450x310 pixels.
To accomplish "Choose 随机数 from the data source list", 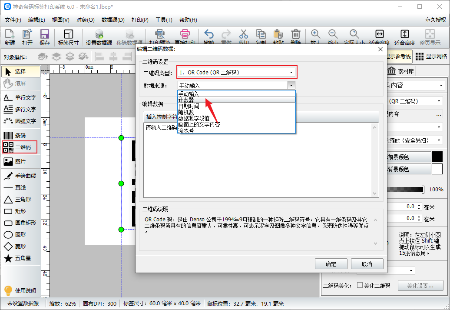I will coord(236,112).
